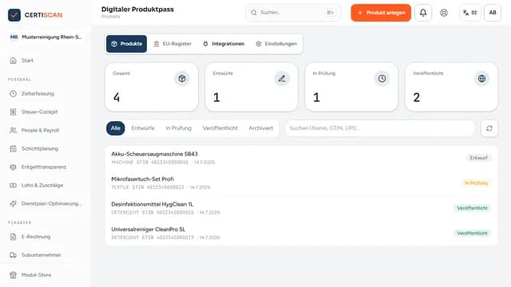The width and height of the screenshot is (511, 287).
Task: Click the Start home icon
Action: (13, 61)
